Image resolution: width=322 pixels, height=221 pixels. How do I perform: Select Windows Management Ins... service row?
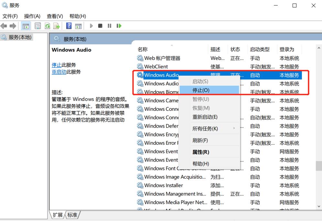[x=219, y=194]
